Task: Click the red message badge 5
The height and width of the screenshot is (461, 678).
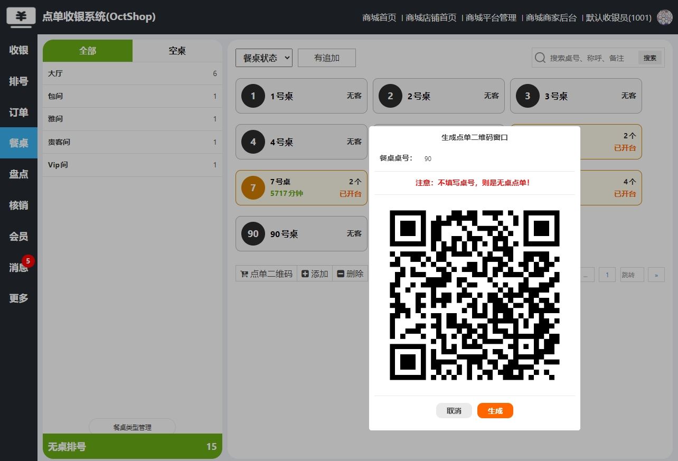Action: point(28,261)
